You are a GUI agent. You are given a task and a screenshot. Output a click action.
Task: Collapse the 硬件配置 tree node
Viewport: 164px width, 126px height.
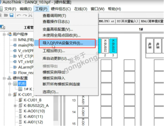click(4, 78)
